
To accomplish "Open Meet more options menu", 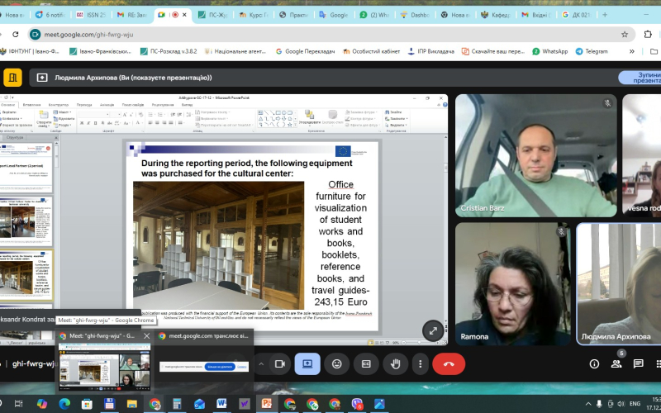I will [x=420, y=363].
